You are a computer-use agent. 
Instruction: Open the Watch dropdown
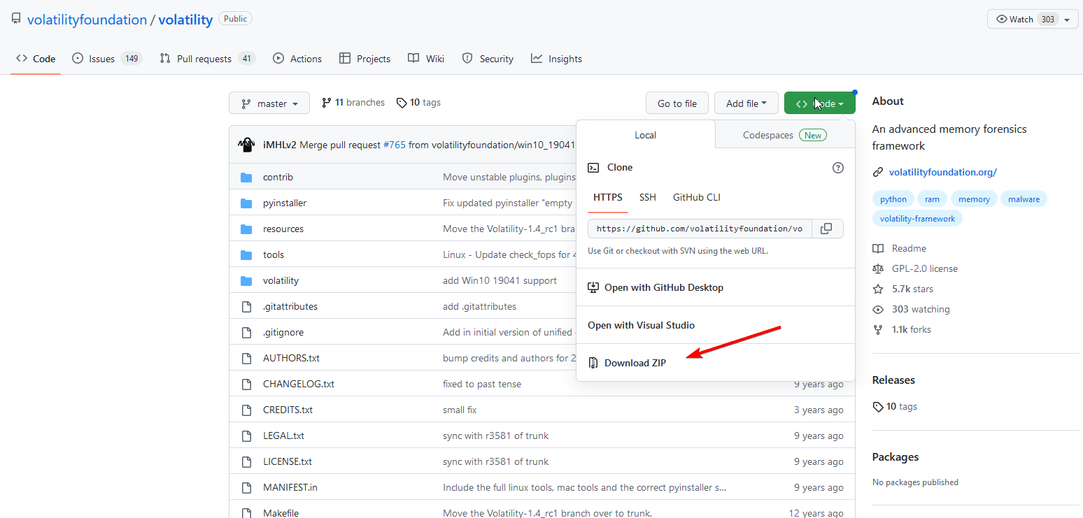1033,20
